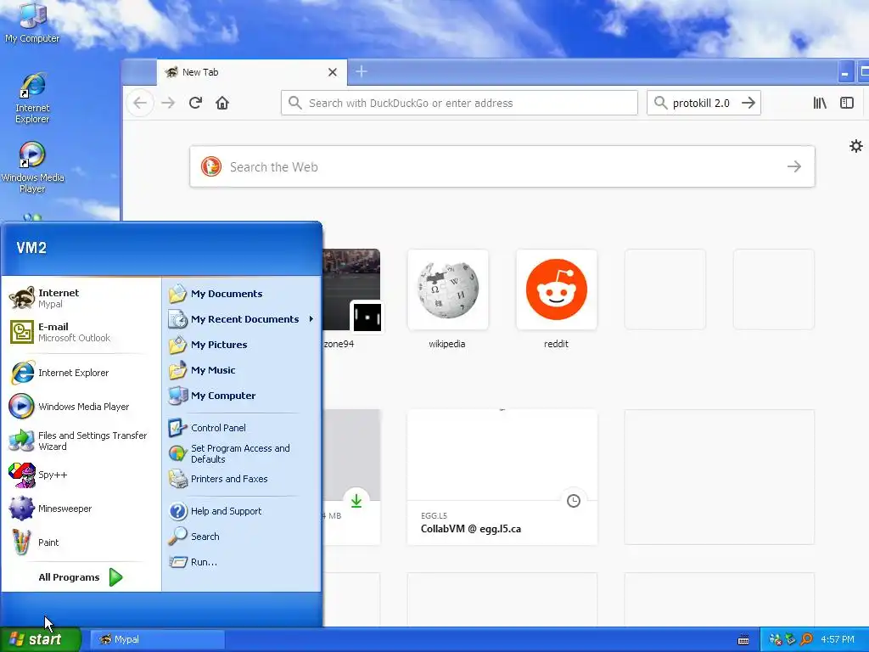Open Microsoft Outlook E-mail entry
This screenshot has height=652, width=869.
click(81, 332)
